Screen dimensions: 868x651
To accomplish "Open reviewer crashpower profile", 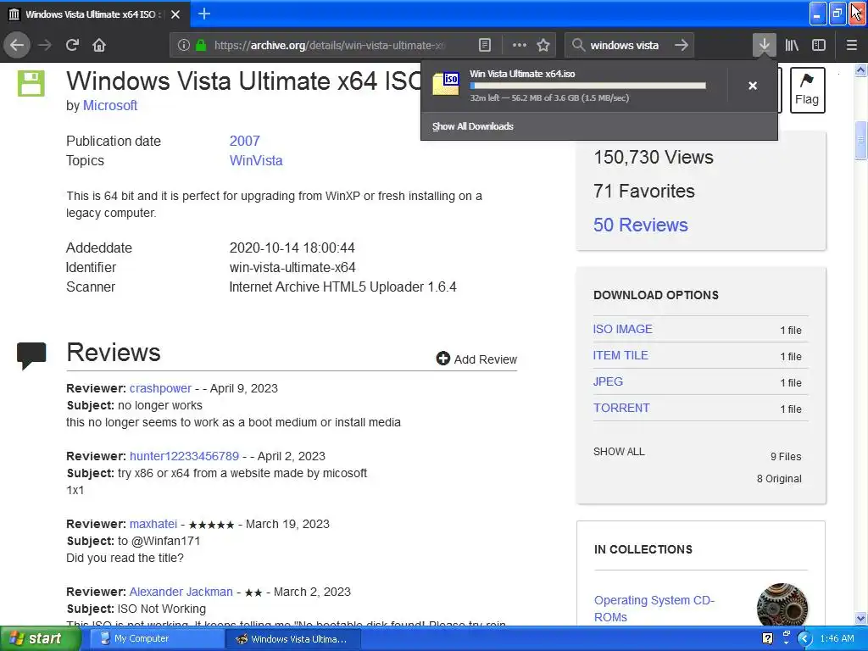I will point(160,388).
